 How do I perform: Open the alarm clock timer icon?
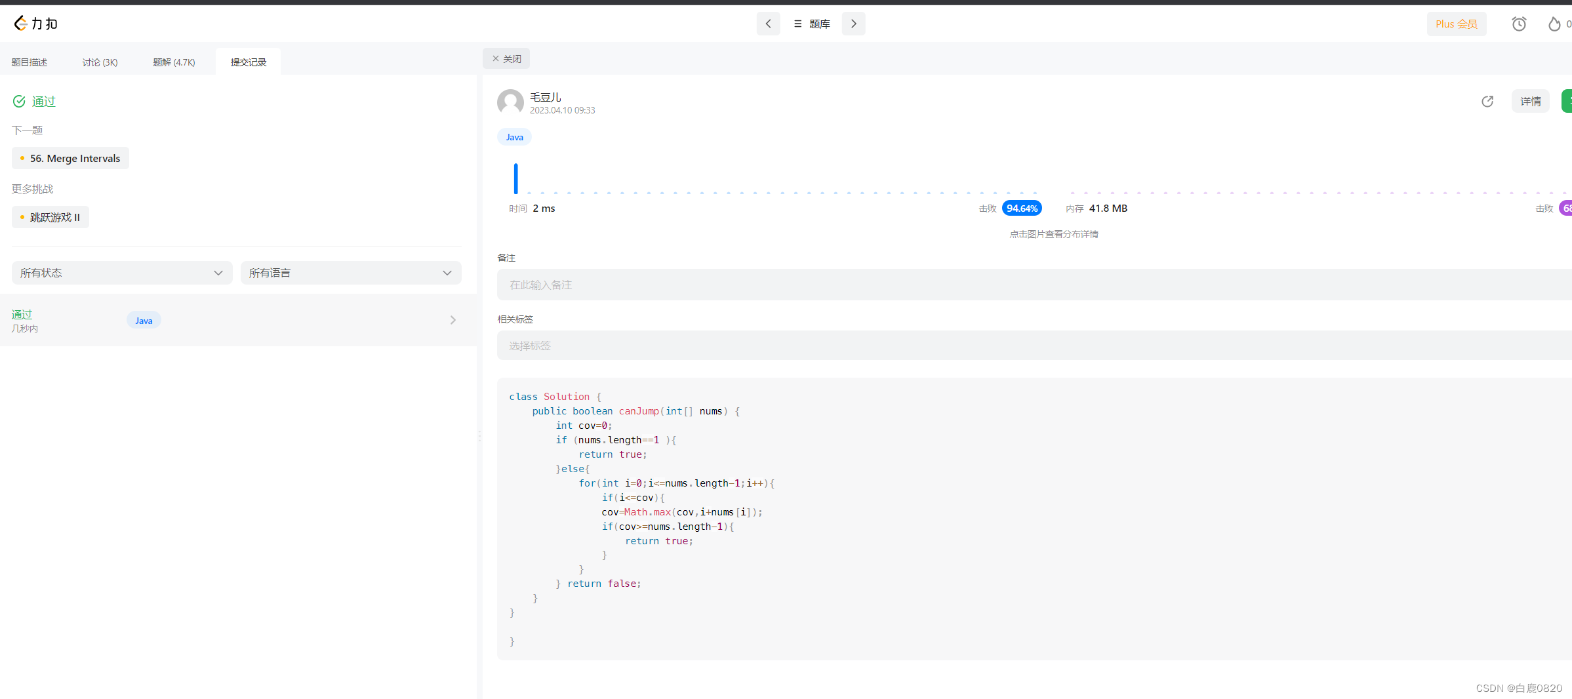(1519, 24)
